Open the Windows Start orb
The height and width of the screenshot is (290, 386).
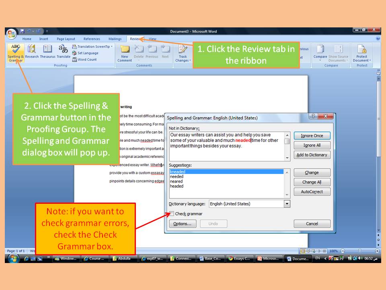[13, 259]
